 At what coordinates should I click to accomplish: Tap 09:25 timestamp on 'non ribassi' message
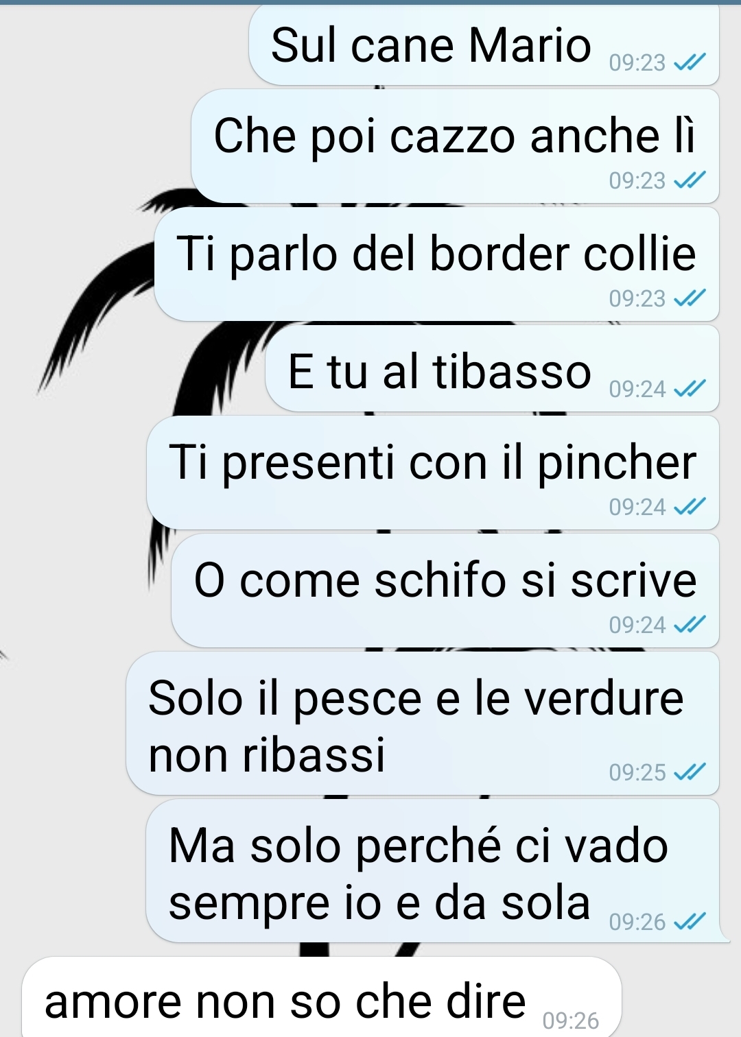[x=637, y=772]
